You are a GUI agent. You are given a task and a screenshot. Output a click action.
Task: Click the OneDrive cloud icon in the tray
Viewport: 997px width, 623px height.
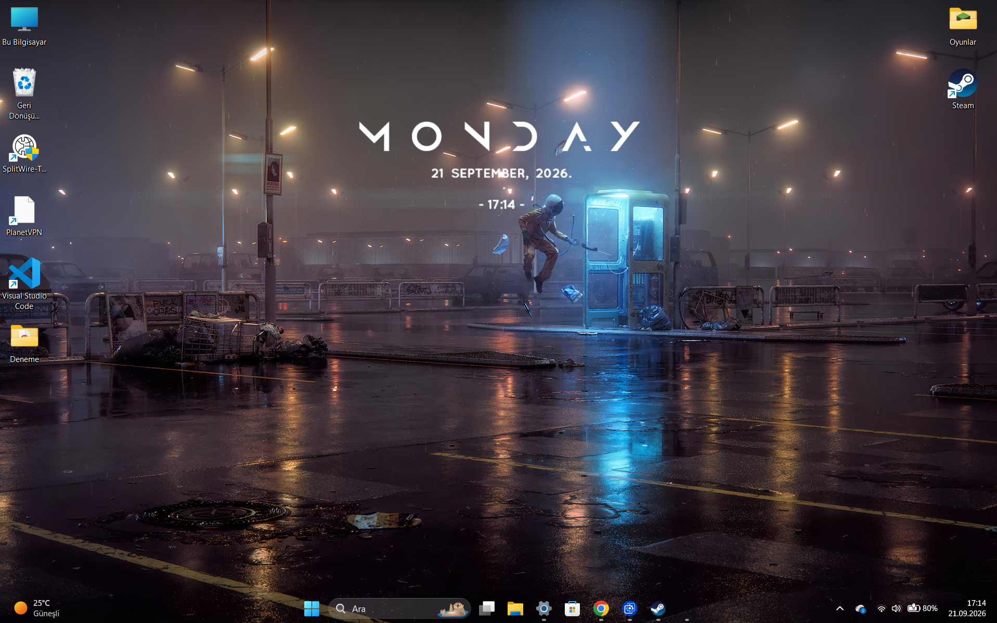point(861,608)
